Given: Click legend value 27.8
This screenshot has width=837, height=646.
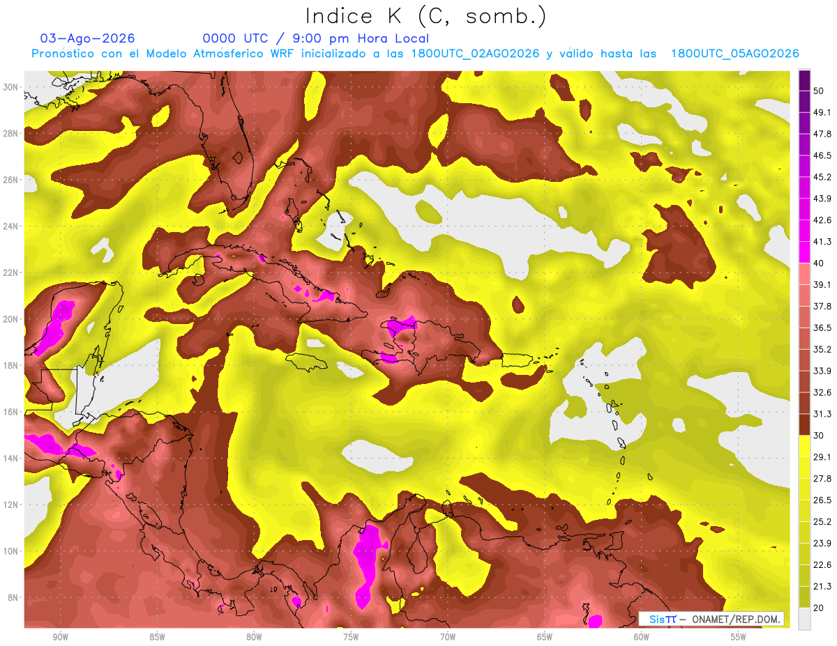Looking at the screenshot, I should point(823,478).
